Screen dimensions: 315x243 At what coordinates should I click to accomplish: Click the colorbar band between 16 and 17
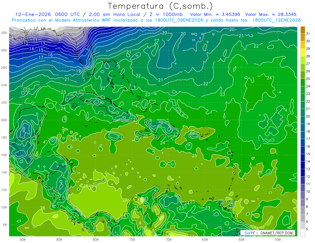click(x=303, y=143)
